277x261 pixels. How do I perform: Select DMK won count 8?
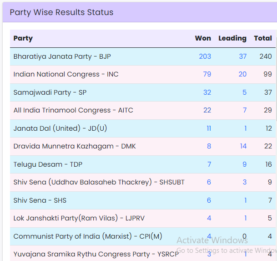click(x=209, y=146)
